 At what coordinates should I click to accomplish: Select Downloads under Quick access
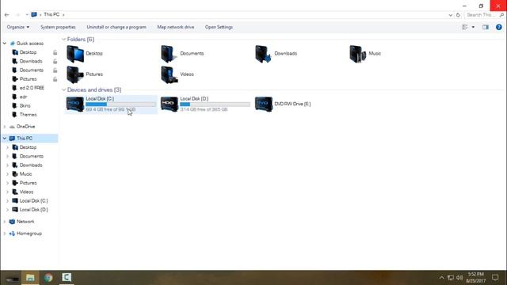(31, 62)
